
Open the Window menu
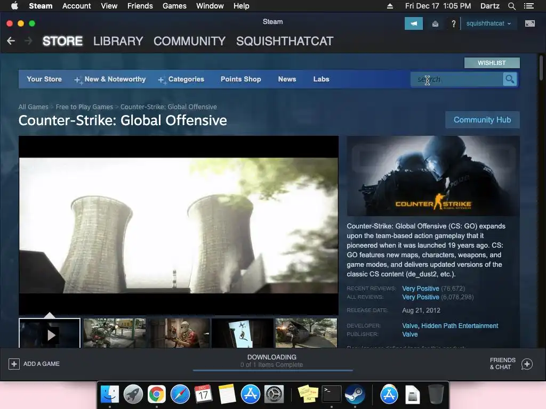[210, 6]
